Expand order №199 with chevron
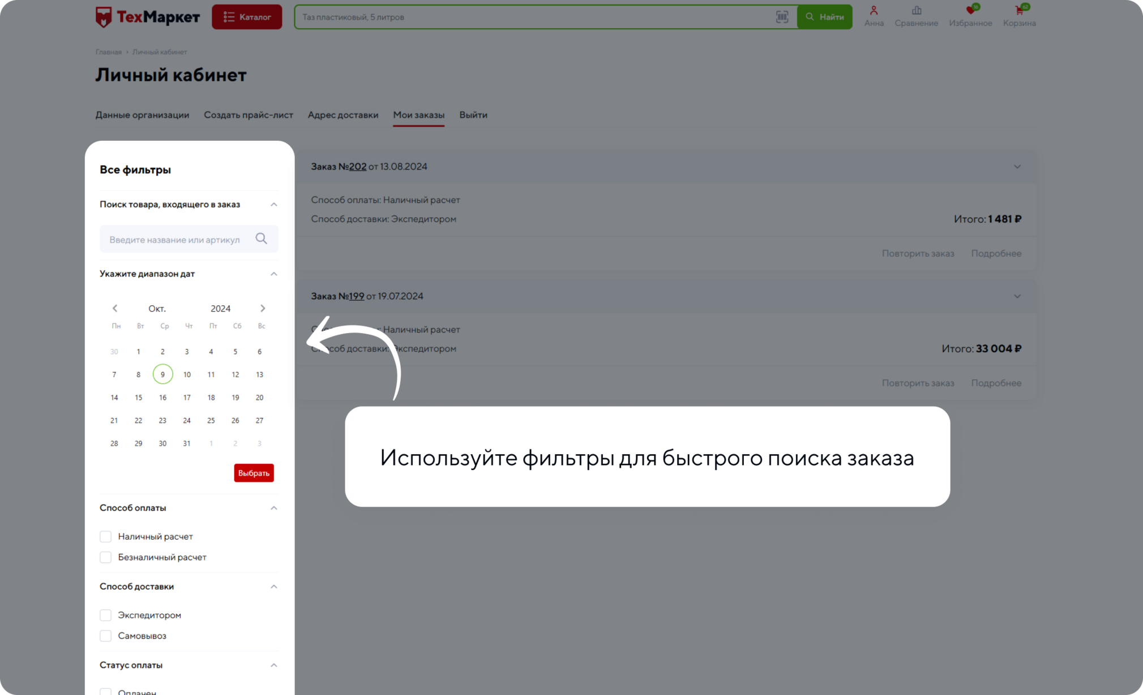1143x695 pixels. coord(1017,296)
